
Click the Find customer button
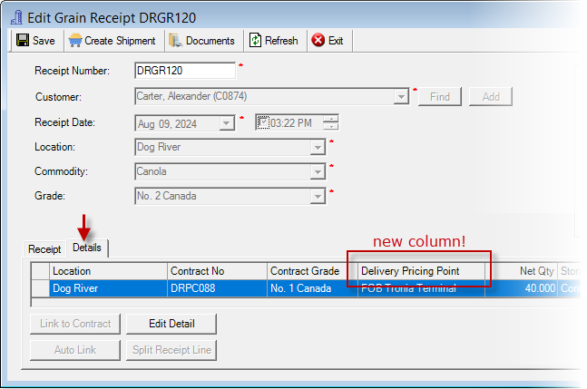(x=440, y=97)
